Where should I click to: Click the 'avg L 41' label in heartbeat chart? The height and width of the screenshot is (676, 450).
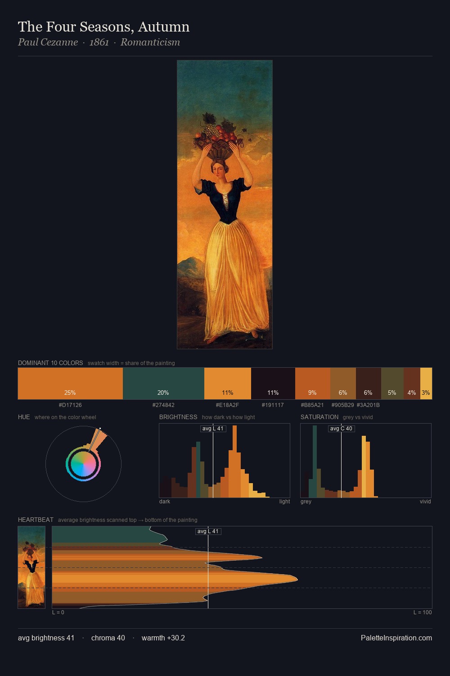(x=208, y=531)
